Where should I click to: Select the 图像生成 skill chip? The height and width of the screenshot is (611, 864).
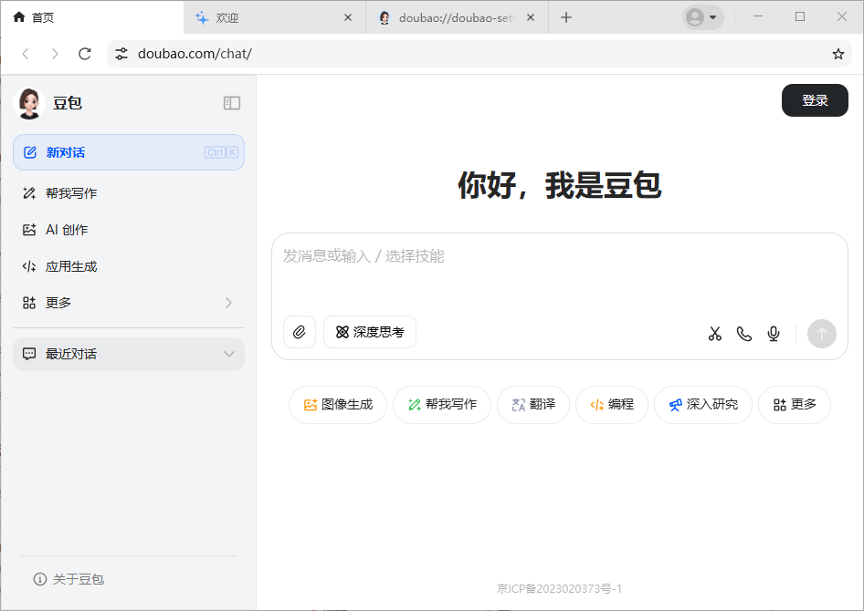pos(338,405)
